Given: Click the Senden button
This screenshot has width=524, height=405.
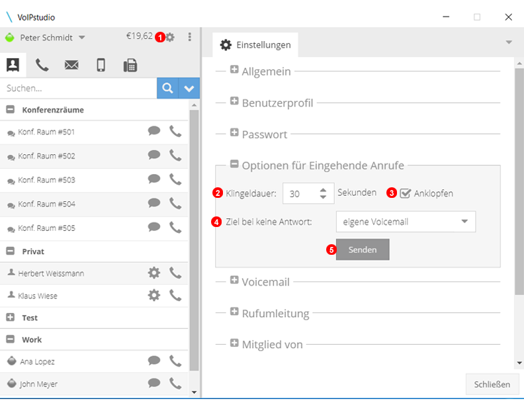Looking at the screenshot, I should (363, 249).
